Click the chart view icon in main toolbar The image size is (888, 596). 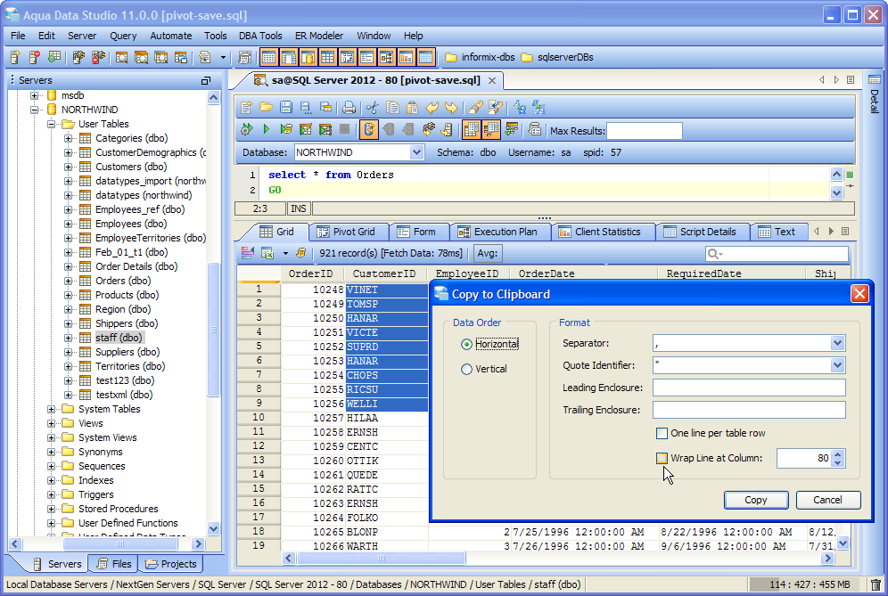click(406, 57)
